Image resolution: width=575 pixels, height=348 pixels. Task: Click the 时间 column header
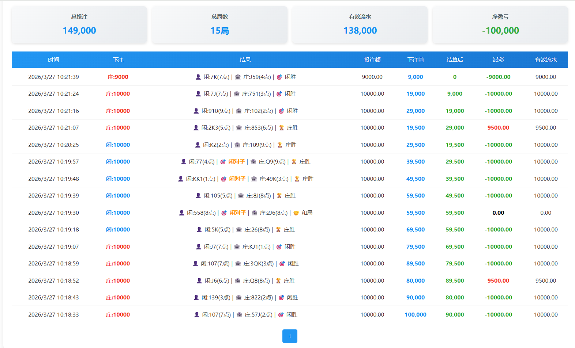pyautogui.click(x=53, y=60)
